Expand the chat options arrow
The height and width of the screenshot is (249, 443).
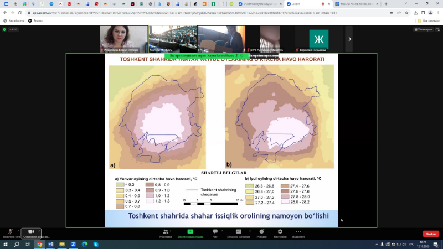223,230
